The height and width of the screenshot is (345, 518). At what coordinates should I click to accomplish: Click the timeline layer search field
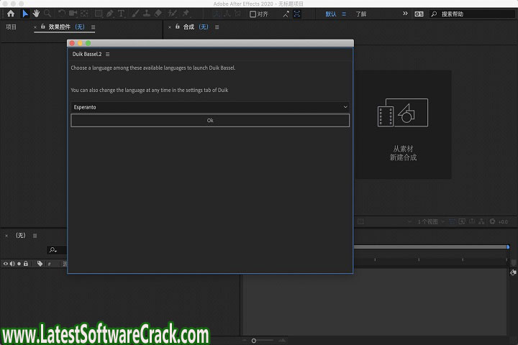[57, 250]
